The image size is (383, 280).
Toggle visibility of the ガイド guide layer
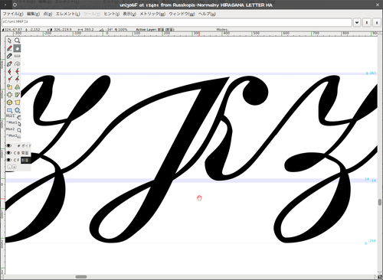click(x=9, y=145)
